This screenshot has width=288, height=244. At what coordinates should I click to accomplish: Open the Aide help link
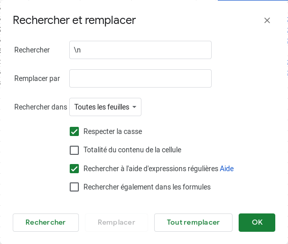tap(226, 169)
